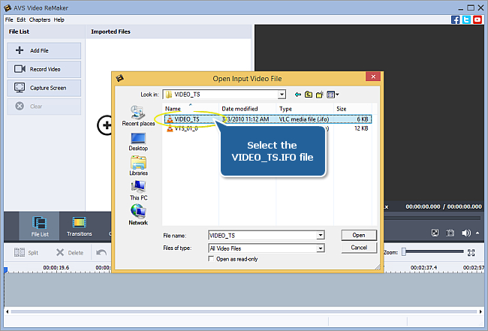Image resolution: width=488 pixels, height=331 pixels.
Task: Click the Open button in dialog
Action: pos(359,235)
